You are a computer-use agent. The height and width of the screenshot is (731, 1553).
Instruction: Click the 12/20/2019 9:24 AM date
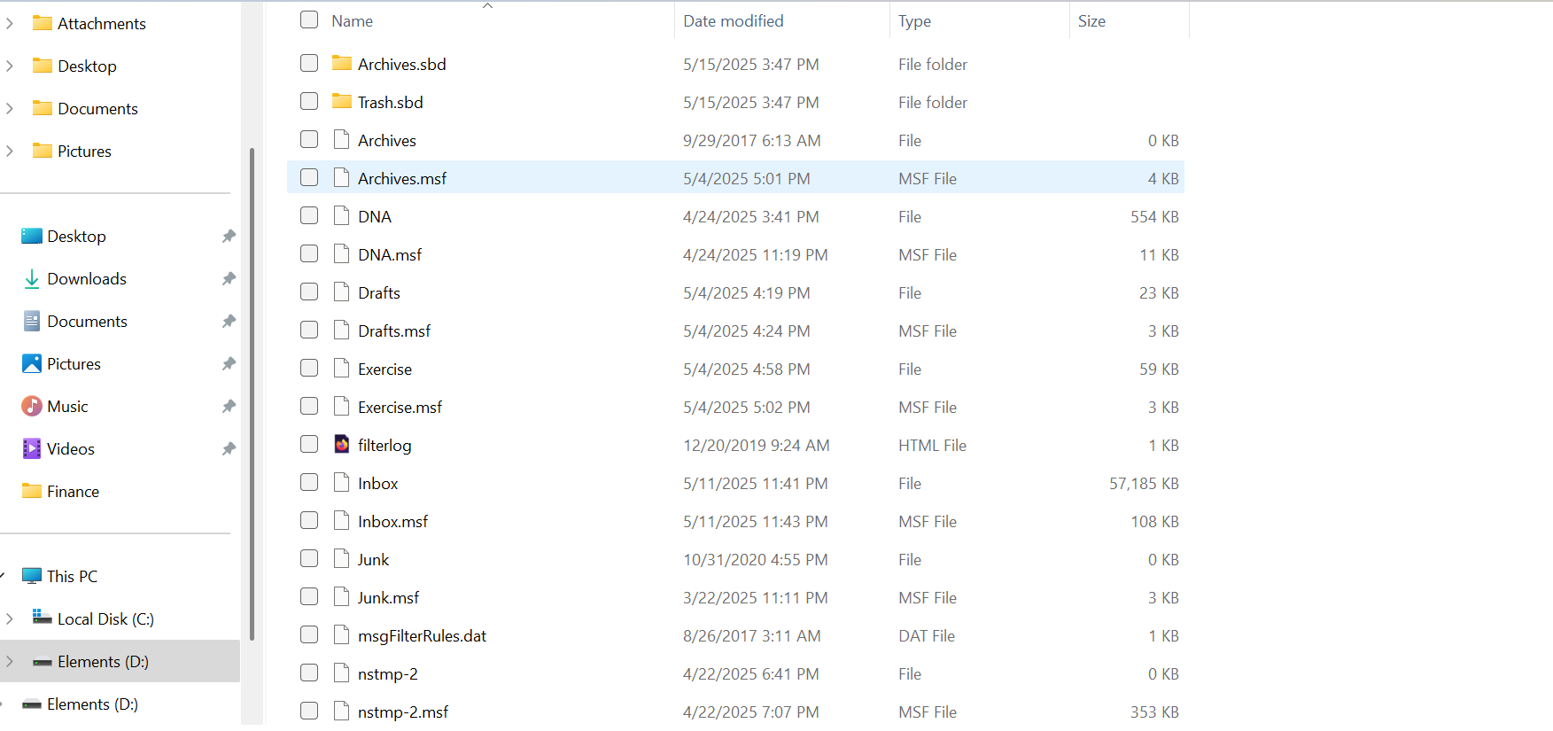[x=756, y=445]
